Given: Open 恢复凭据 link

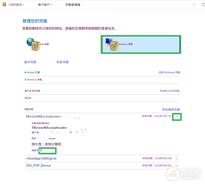Looking at the screenshot, I should [63, 62].
